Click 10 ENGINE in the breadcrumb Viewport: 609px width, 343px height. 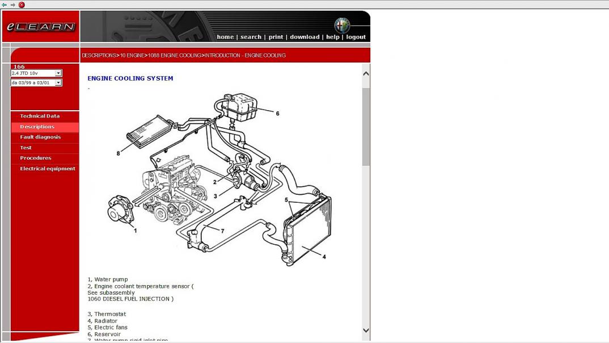point(132,55)
